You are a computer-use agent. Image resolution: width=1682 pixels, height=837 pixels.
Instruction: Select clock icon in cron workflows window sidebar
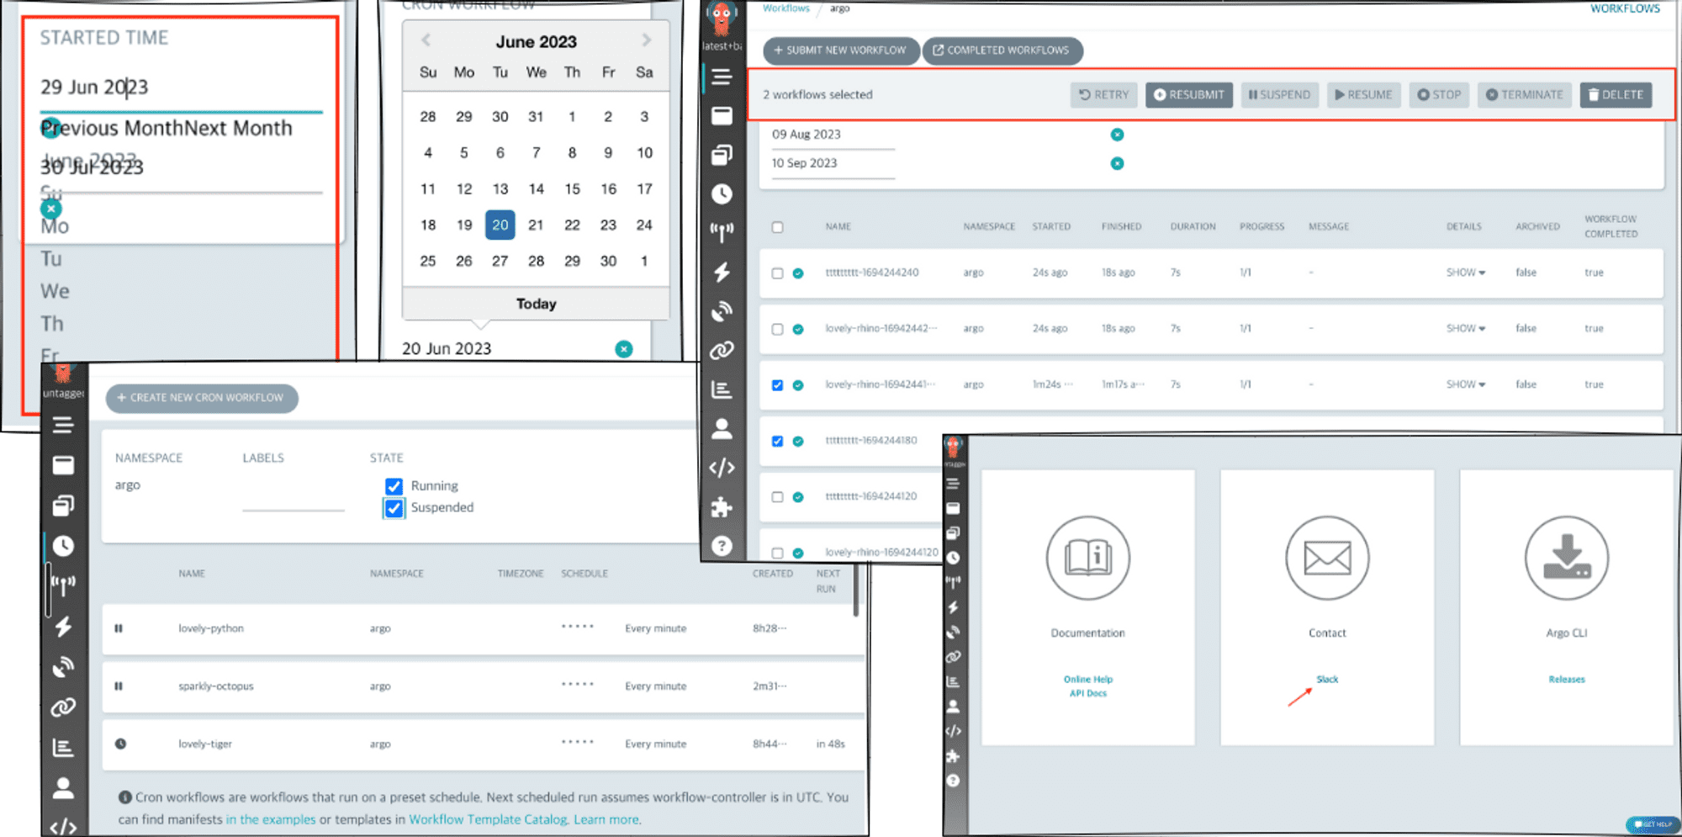point(63,546)
